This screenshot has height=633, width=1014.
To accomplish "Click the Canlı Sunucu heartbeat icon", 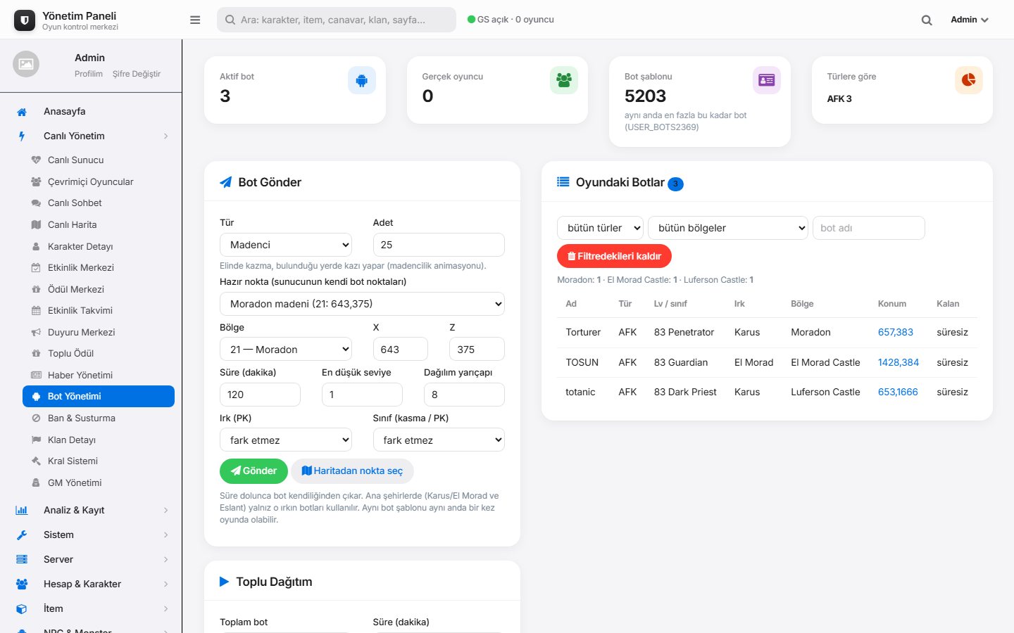I will [36, 160].
